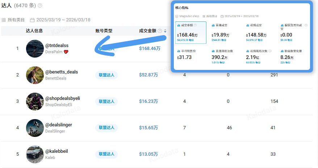Image resolution: width=318 pixels, height=168 pixels.
Task: Sort the table by 成交金额 arrows
Action: point(165,31)
